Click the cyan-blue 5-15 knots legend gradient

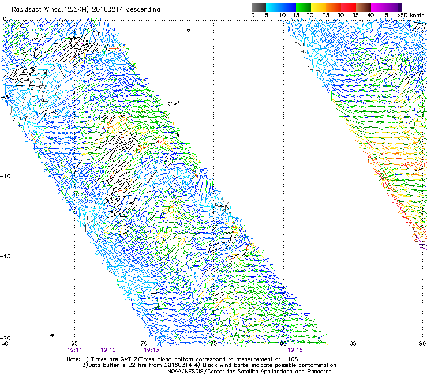[x=281, y=7]
